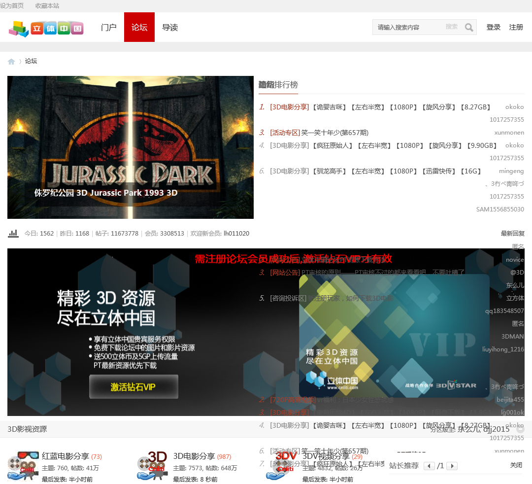Viewport: 532px width, 484px height.
Task: Click moderator djj2015 link
Action: click(497, 429)
